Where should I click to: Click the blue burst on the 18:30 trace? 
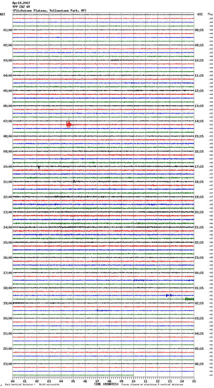point(169,295)
